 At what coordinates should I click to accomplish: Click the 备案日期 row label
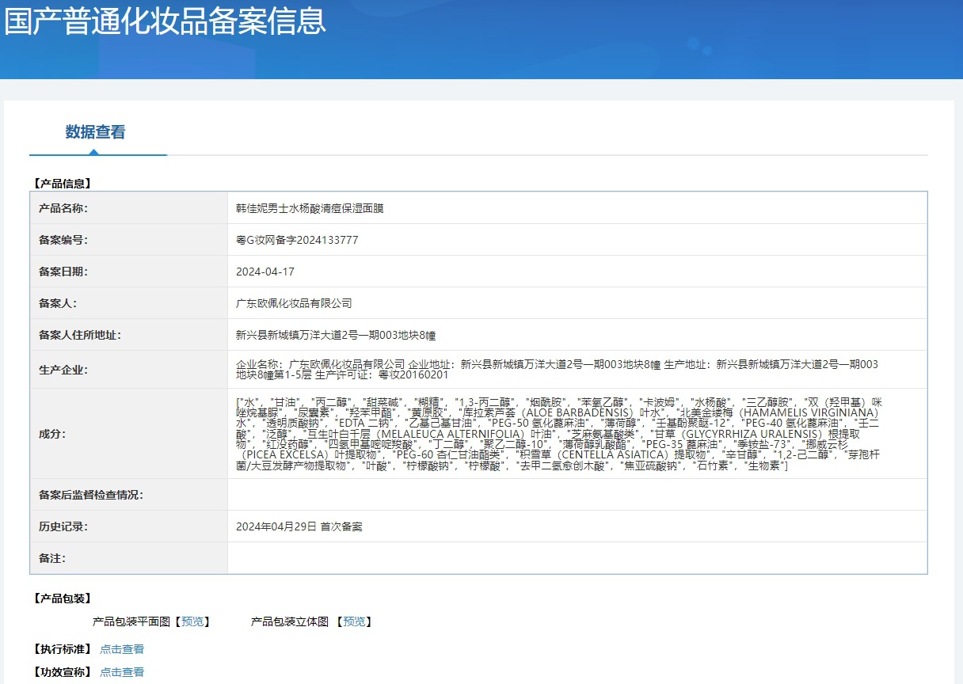63,272
